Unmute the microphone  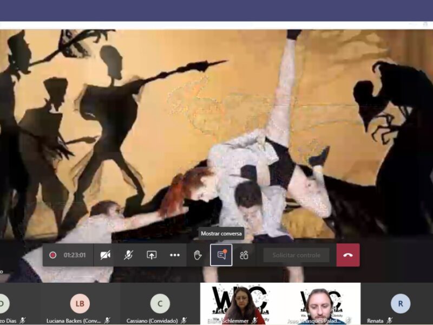point(128,255)
